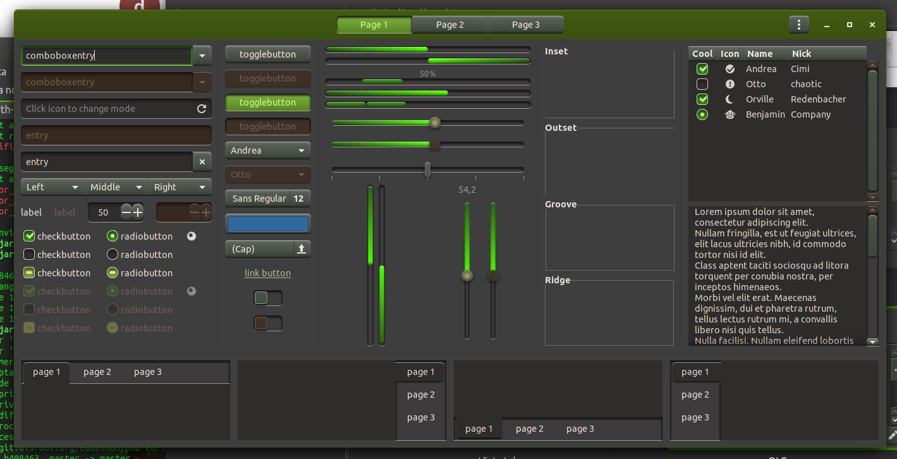This screenshot has height=459, width=897.
Task: Click the refresh icon in mode entry
Action: coord(202,109)
